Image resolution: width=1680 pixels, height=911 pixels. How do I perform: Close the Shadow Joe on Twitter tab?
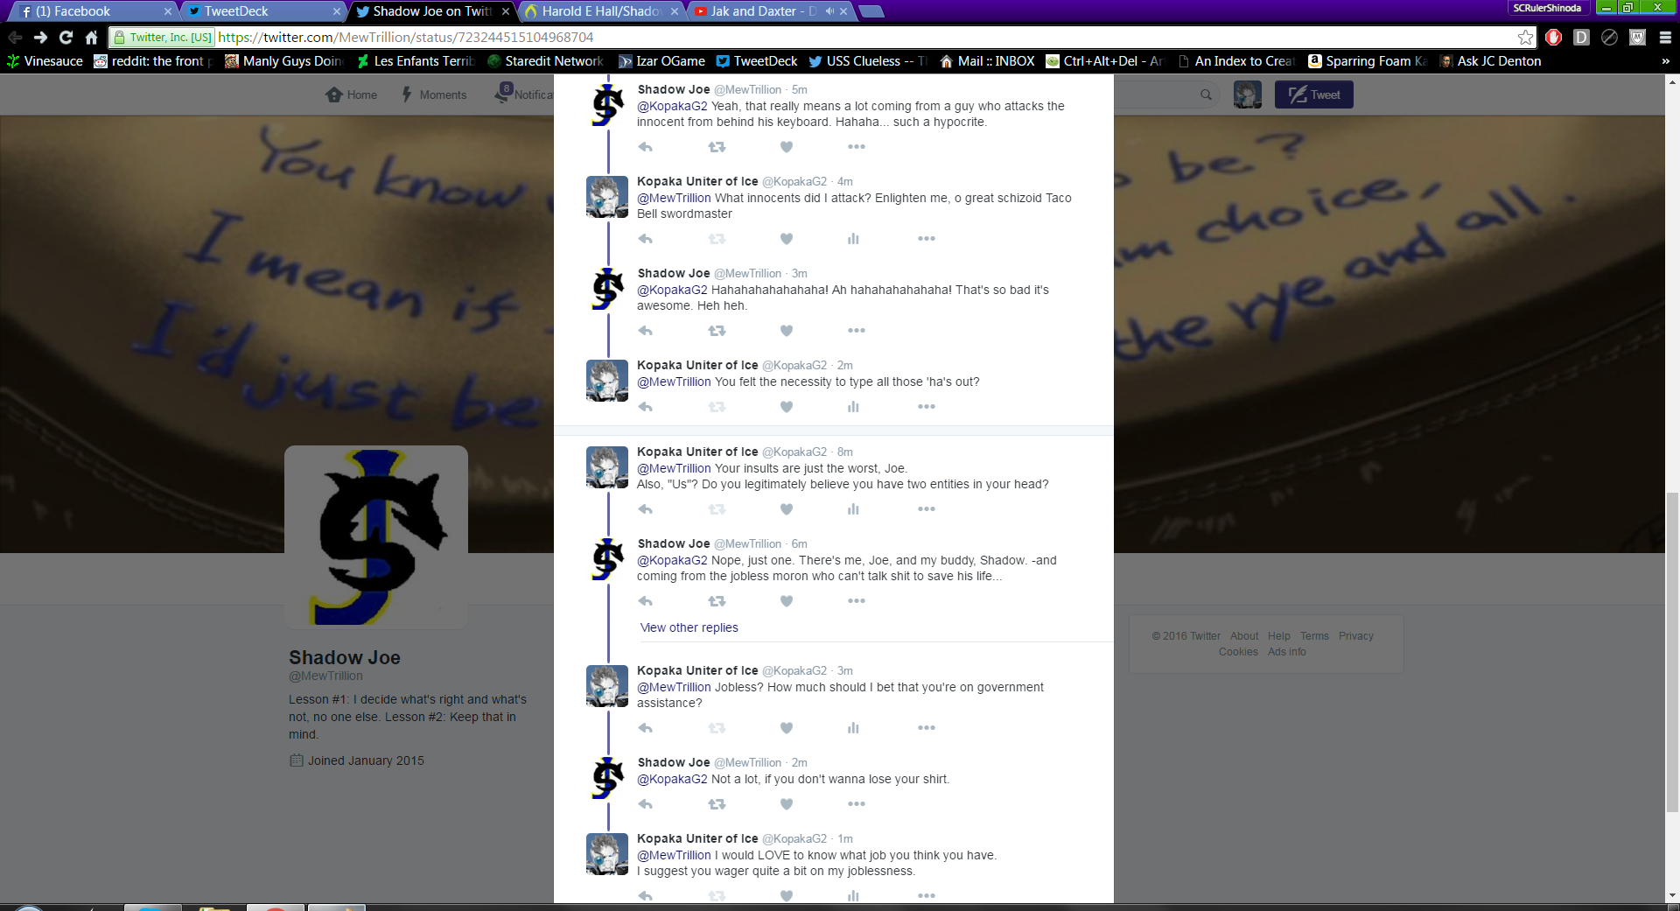click(505, 11)
